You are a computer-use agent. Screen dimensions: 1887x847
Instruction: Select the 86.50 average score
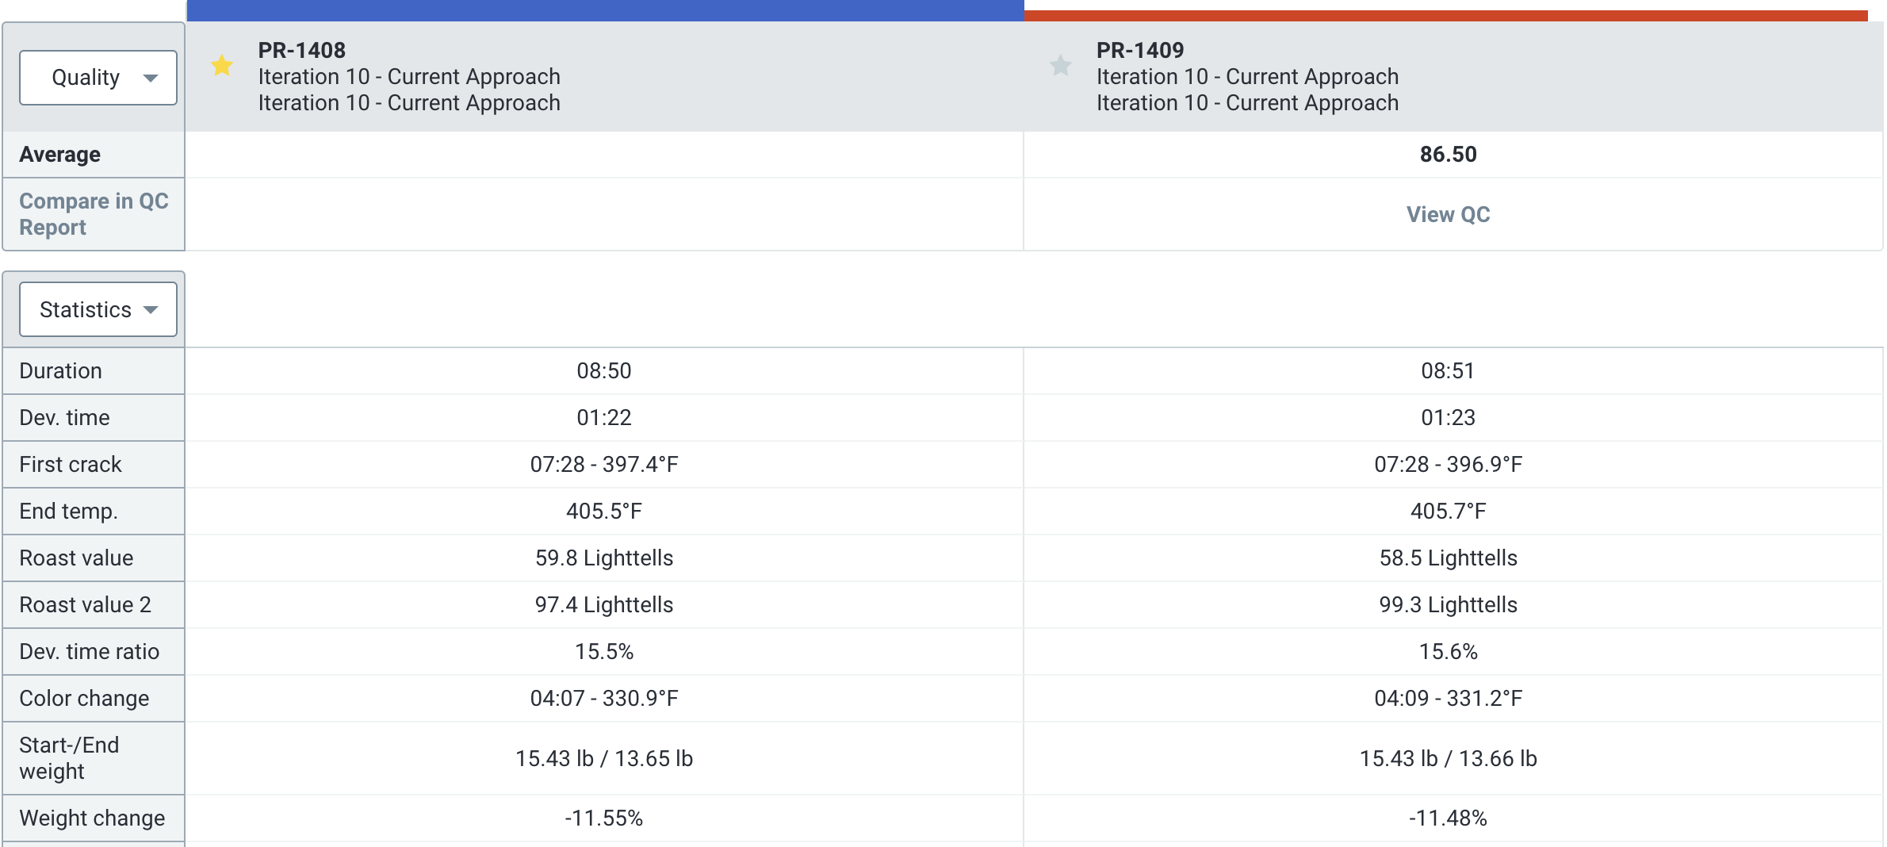coord(1448,155)
